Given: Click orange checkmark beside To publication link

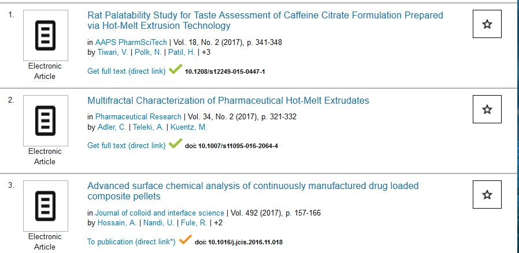Looking at the screenshot, I should point(186,240).
